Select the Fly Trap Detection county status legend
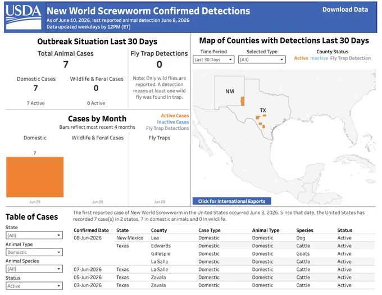382x295 pixels. pos(351,58)
